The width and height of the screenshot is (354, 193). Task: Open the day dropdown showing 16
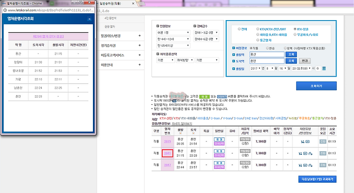tap(283, 68)
